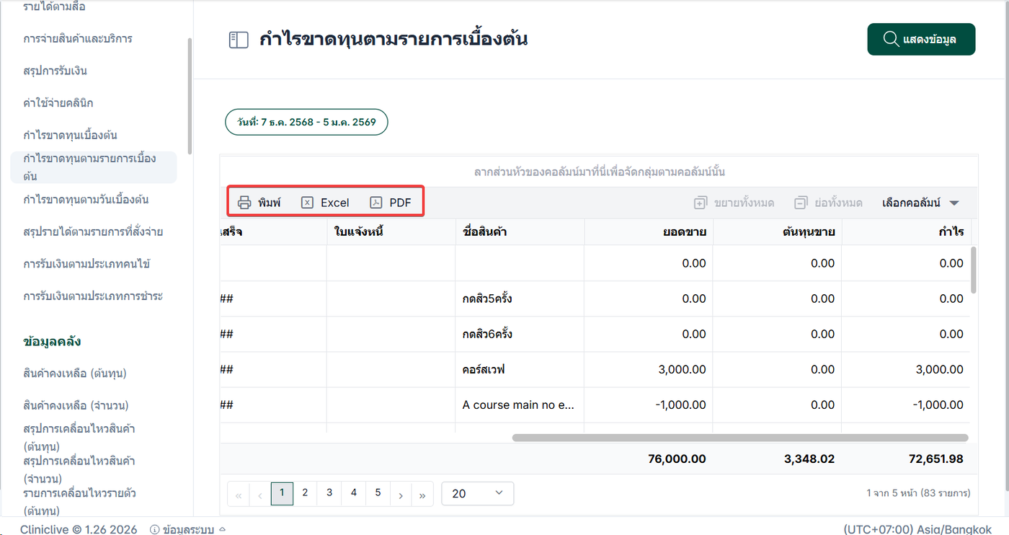This screenshot has width=1009, height=535.
Task: Open the page size 20 dropdown
Action: coord(477,493)
